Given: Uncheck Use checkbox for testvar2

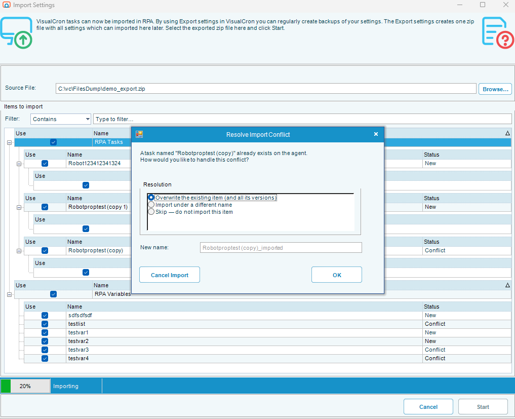Looking at the screenshot, I should (x=45, y=341).
